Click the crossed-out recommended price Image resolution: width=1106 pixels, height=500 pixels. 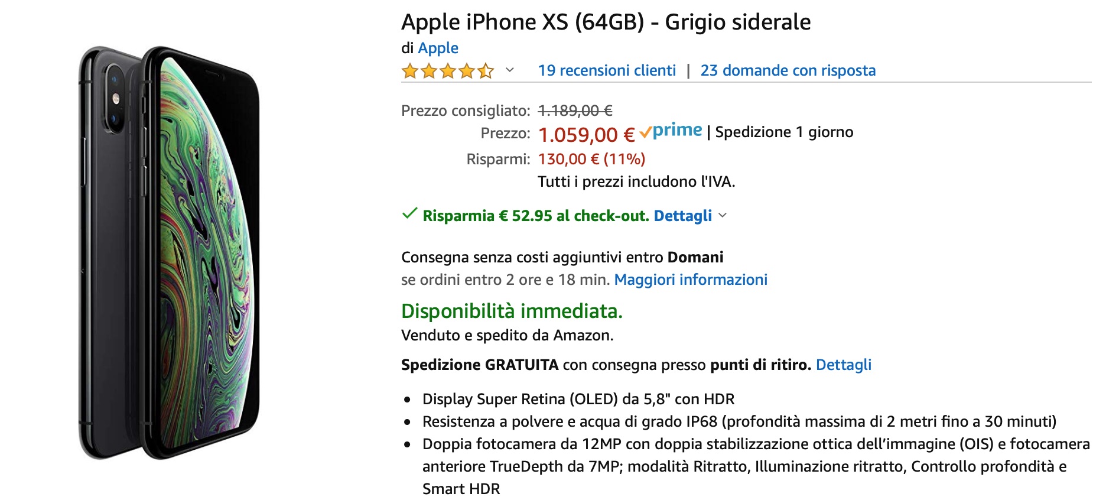point(575,110)
